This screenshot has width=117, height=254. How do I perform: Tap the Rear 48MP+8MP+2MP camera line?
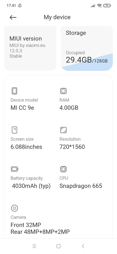coord(40,232)
